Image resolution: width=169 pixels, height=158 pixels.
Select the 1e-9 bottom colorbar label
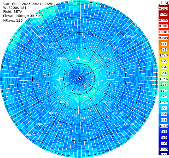[x=164, y=155]
